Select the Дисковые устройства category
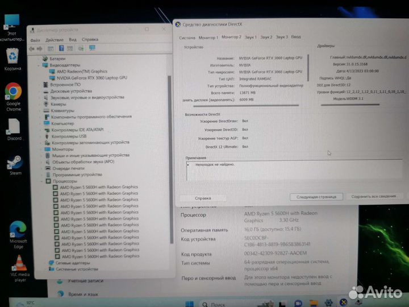This screenshot has width=409, height=307. (x=71, y=91)
